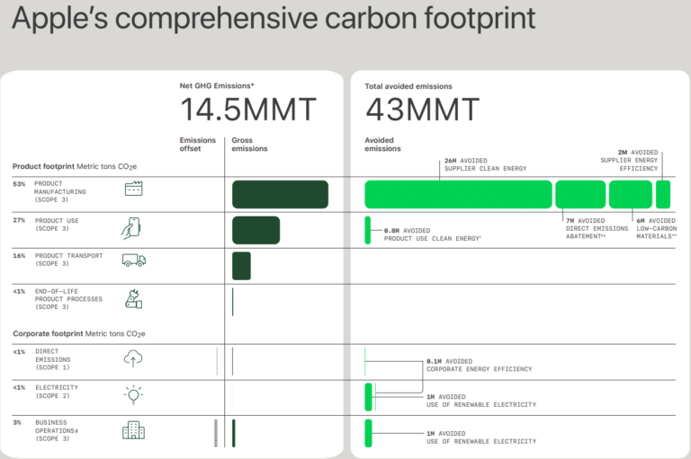Click the '14.5MMT' net emissions figure

pos(248,110)
